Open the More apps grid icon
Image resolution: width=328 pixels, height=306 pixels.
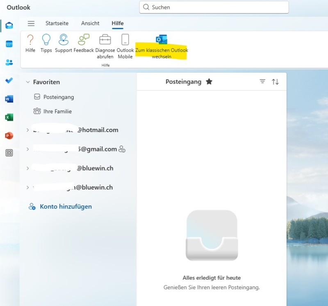(9, 153)
